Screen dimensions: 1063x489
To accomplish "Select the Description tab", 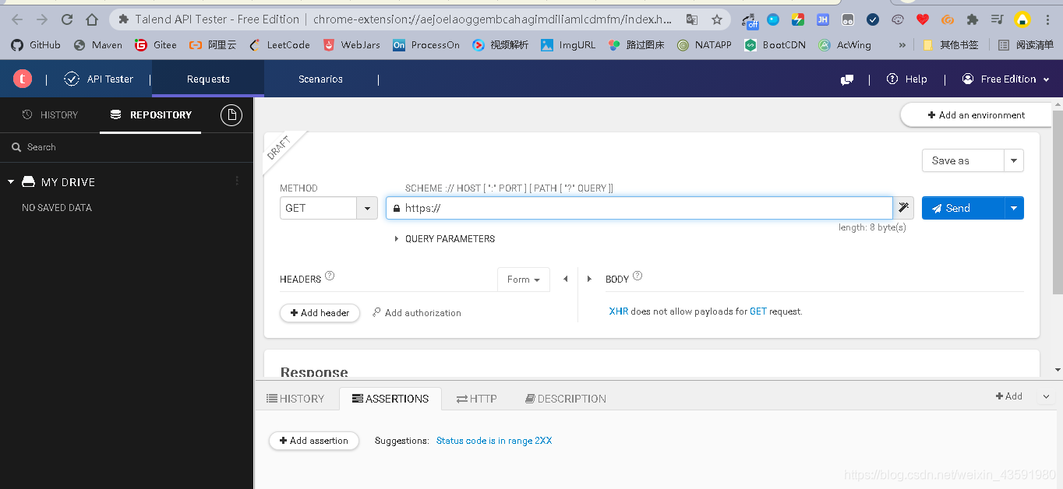I will 566,399.
